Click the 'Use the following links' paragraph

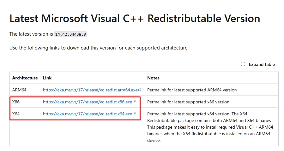[x=99, y=48]
